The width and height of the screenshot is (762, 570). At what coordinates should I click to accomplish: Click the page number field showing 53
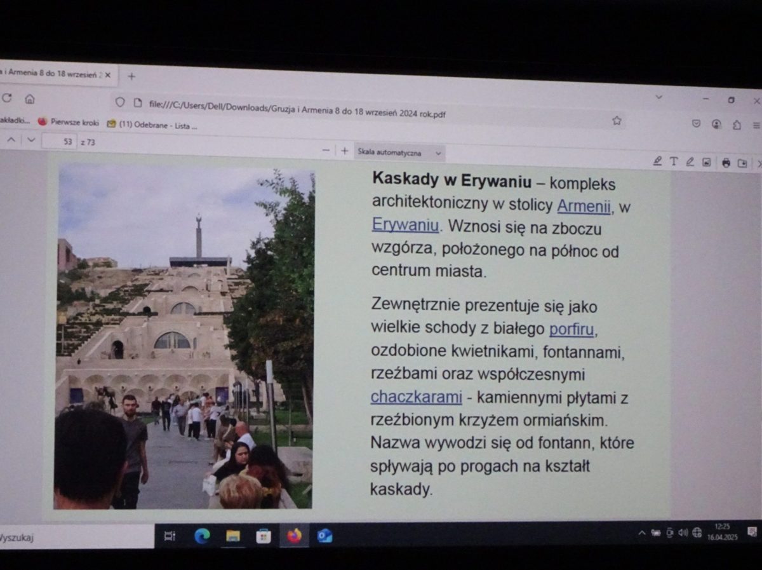pos(60,142)
